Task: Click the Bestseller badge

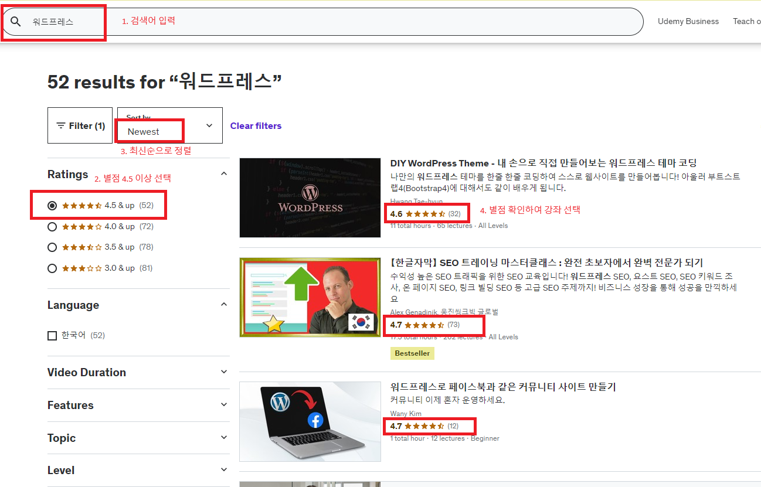Action: coord(412,353)
